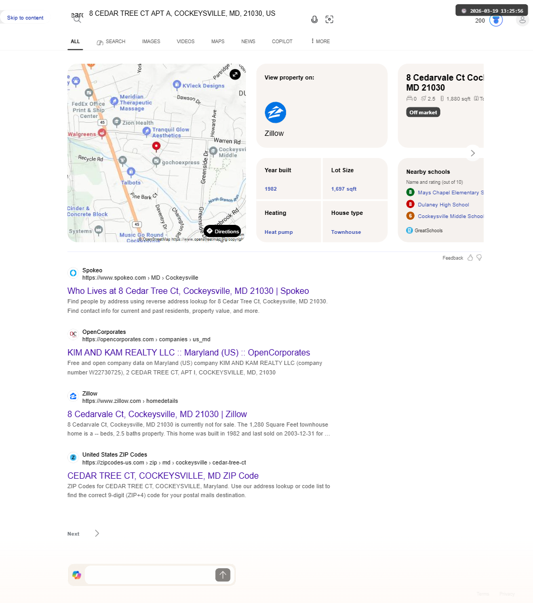Open Who Lives at 8 Cedar Tree Ct Spokeo result
This screenshot has height=603, width=533.
pos(188,291)
